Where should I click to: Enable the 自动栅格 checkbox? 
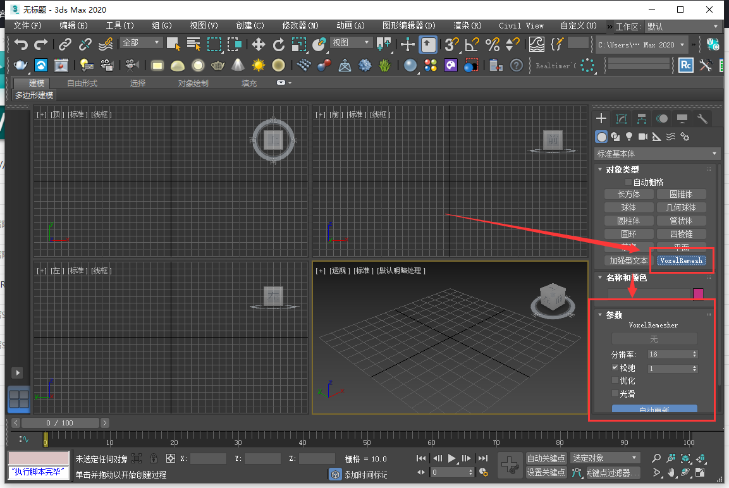point(628,182)
